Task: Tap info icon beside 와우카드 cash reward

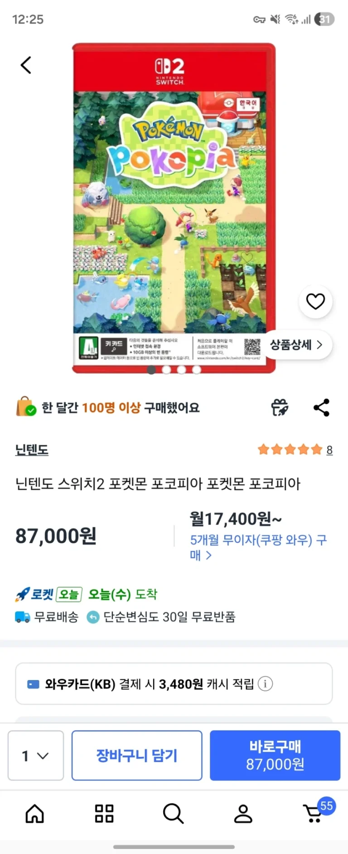Action: [265, 684]
